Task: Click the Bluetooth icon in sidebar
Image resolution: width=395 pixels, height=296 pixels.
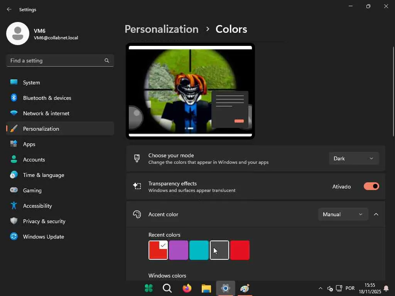Action: (x=14, y=98)
